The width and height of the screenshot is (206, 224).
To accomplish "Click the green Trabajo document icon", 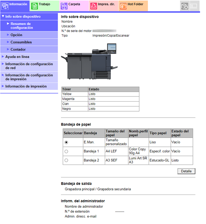I will pos(34,6).
